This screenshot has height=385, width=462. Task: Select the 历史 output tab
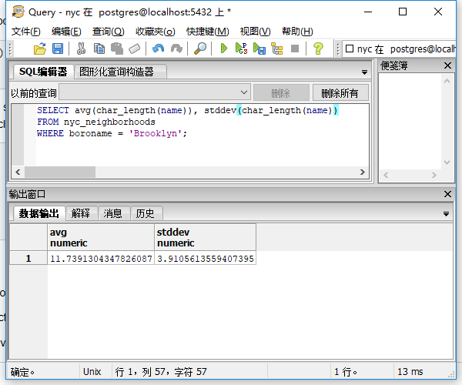(x=146, y=213)
